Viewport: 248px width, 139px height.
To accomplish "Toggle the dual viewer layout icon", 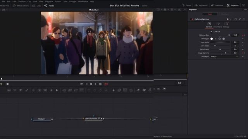I will coord(179,10).
